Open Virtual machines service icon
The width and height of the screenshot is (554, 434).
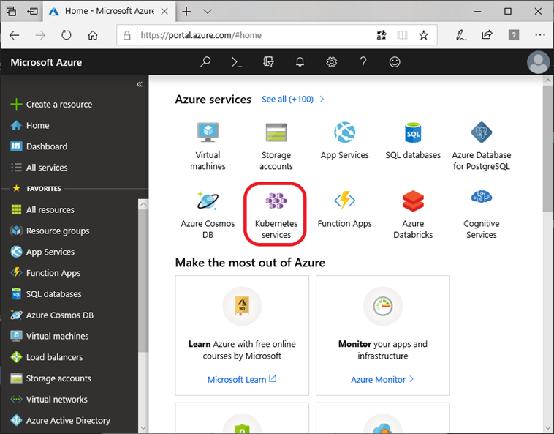pos(208,145)
